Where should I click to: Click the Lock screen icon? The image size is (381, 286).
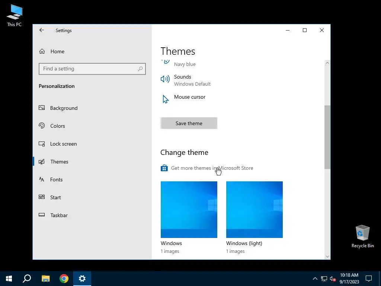point(42,144)
